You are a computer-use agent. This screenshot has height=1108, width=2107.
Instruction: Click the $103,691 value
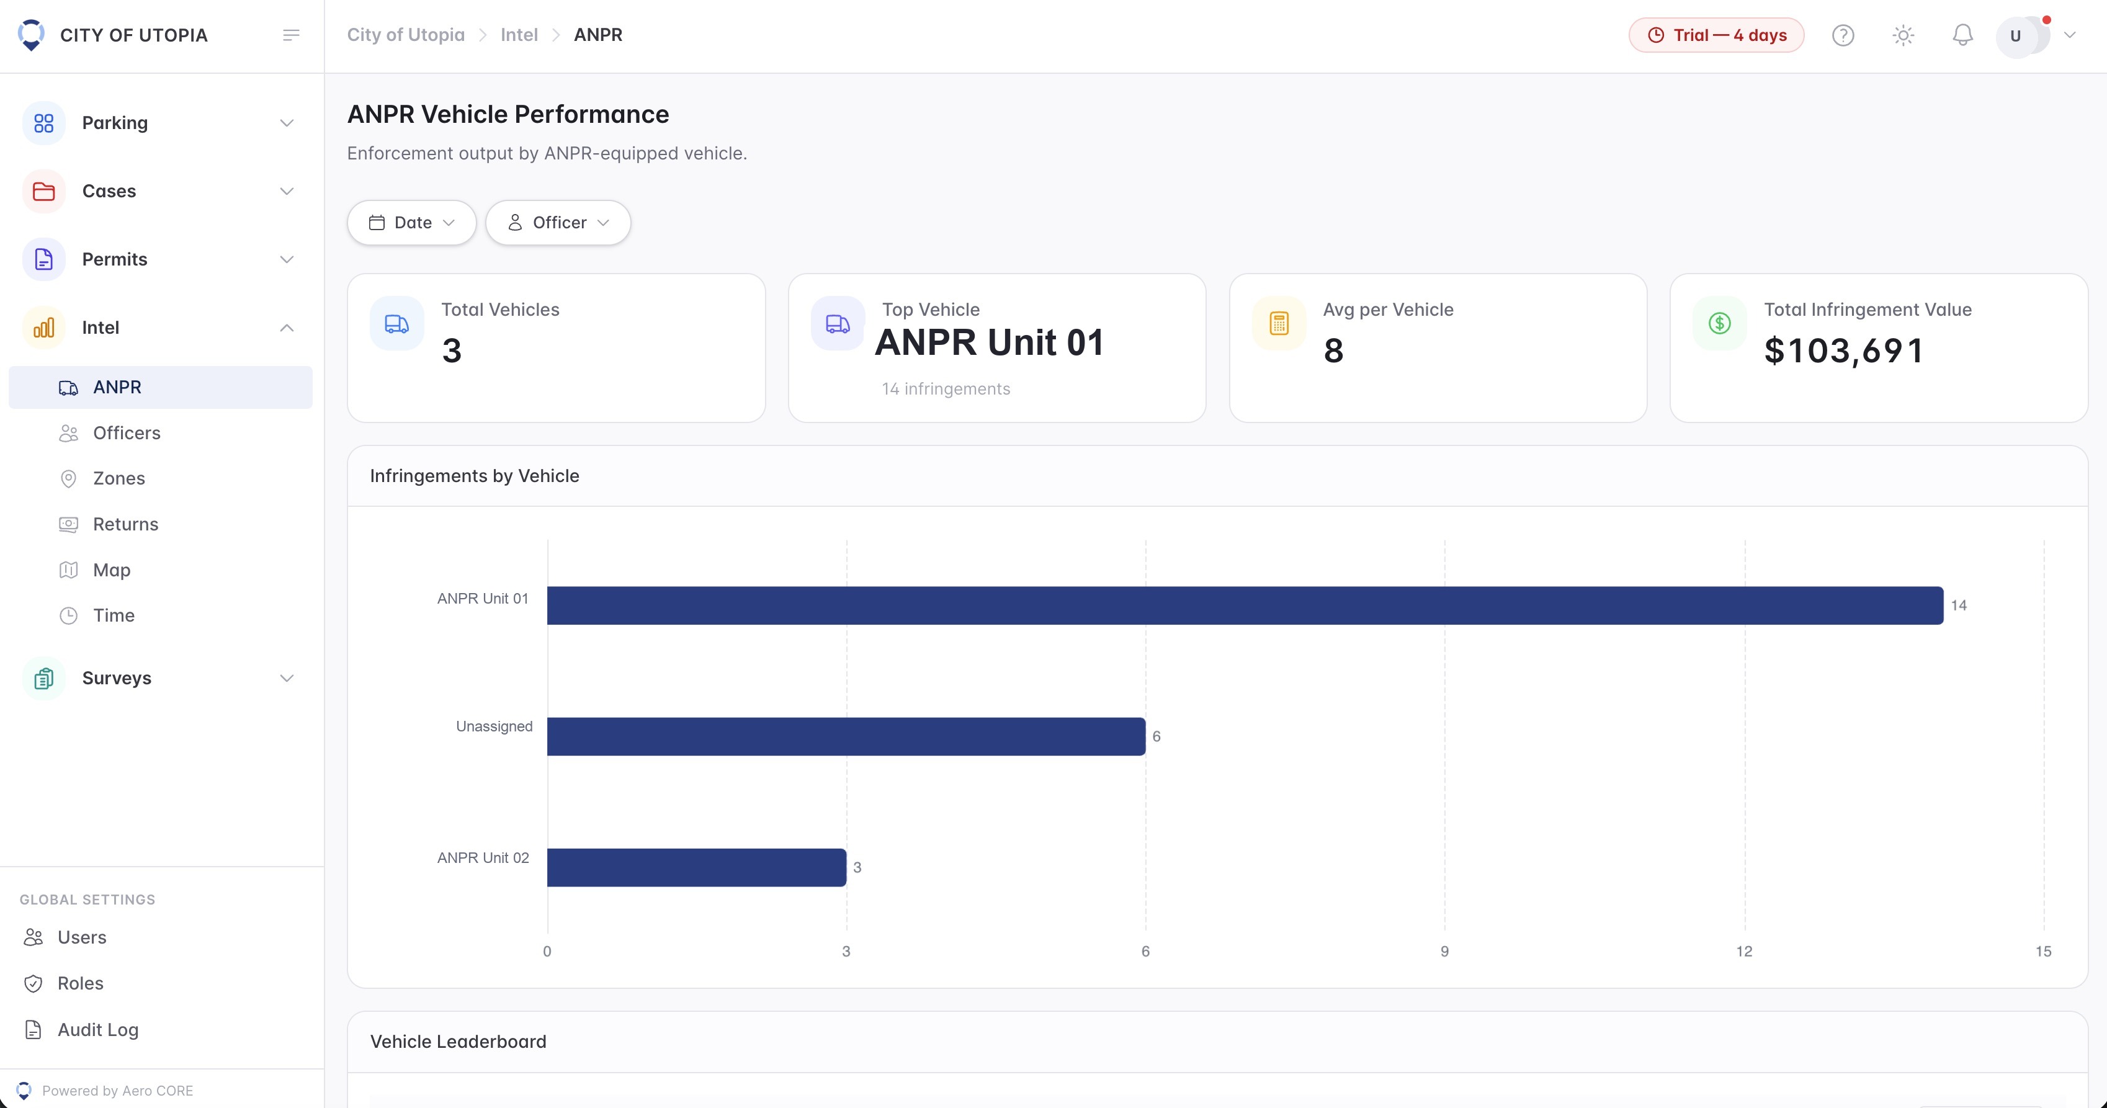click(x=1844, y=351)
